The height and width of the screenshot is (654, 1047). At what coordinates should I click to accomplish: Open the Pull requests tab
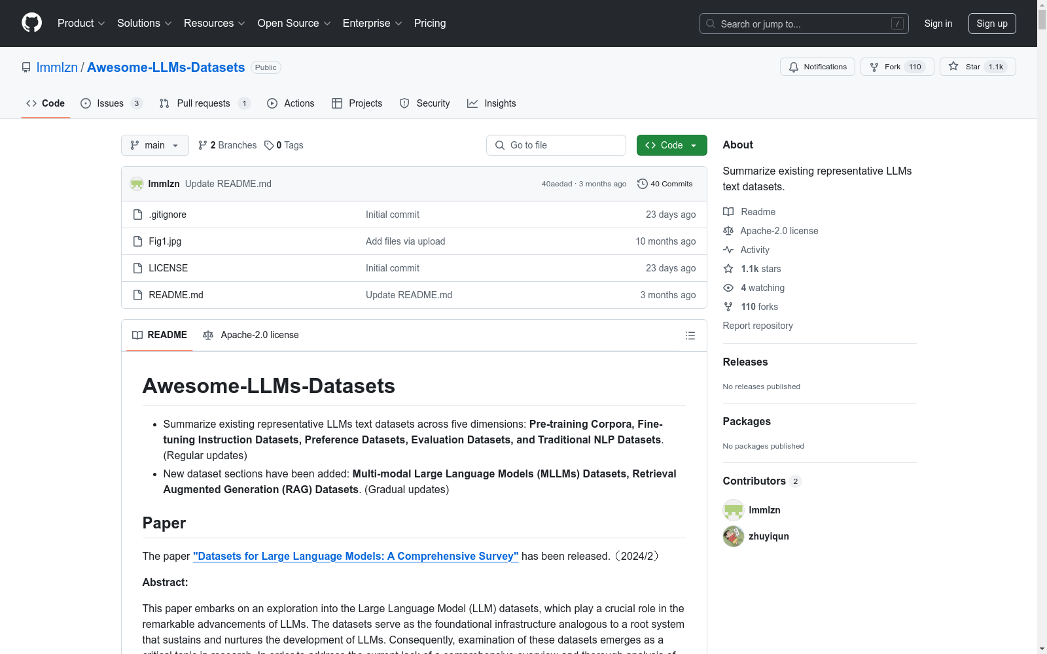click(x=205, y=103)
